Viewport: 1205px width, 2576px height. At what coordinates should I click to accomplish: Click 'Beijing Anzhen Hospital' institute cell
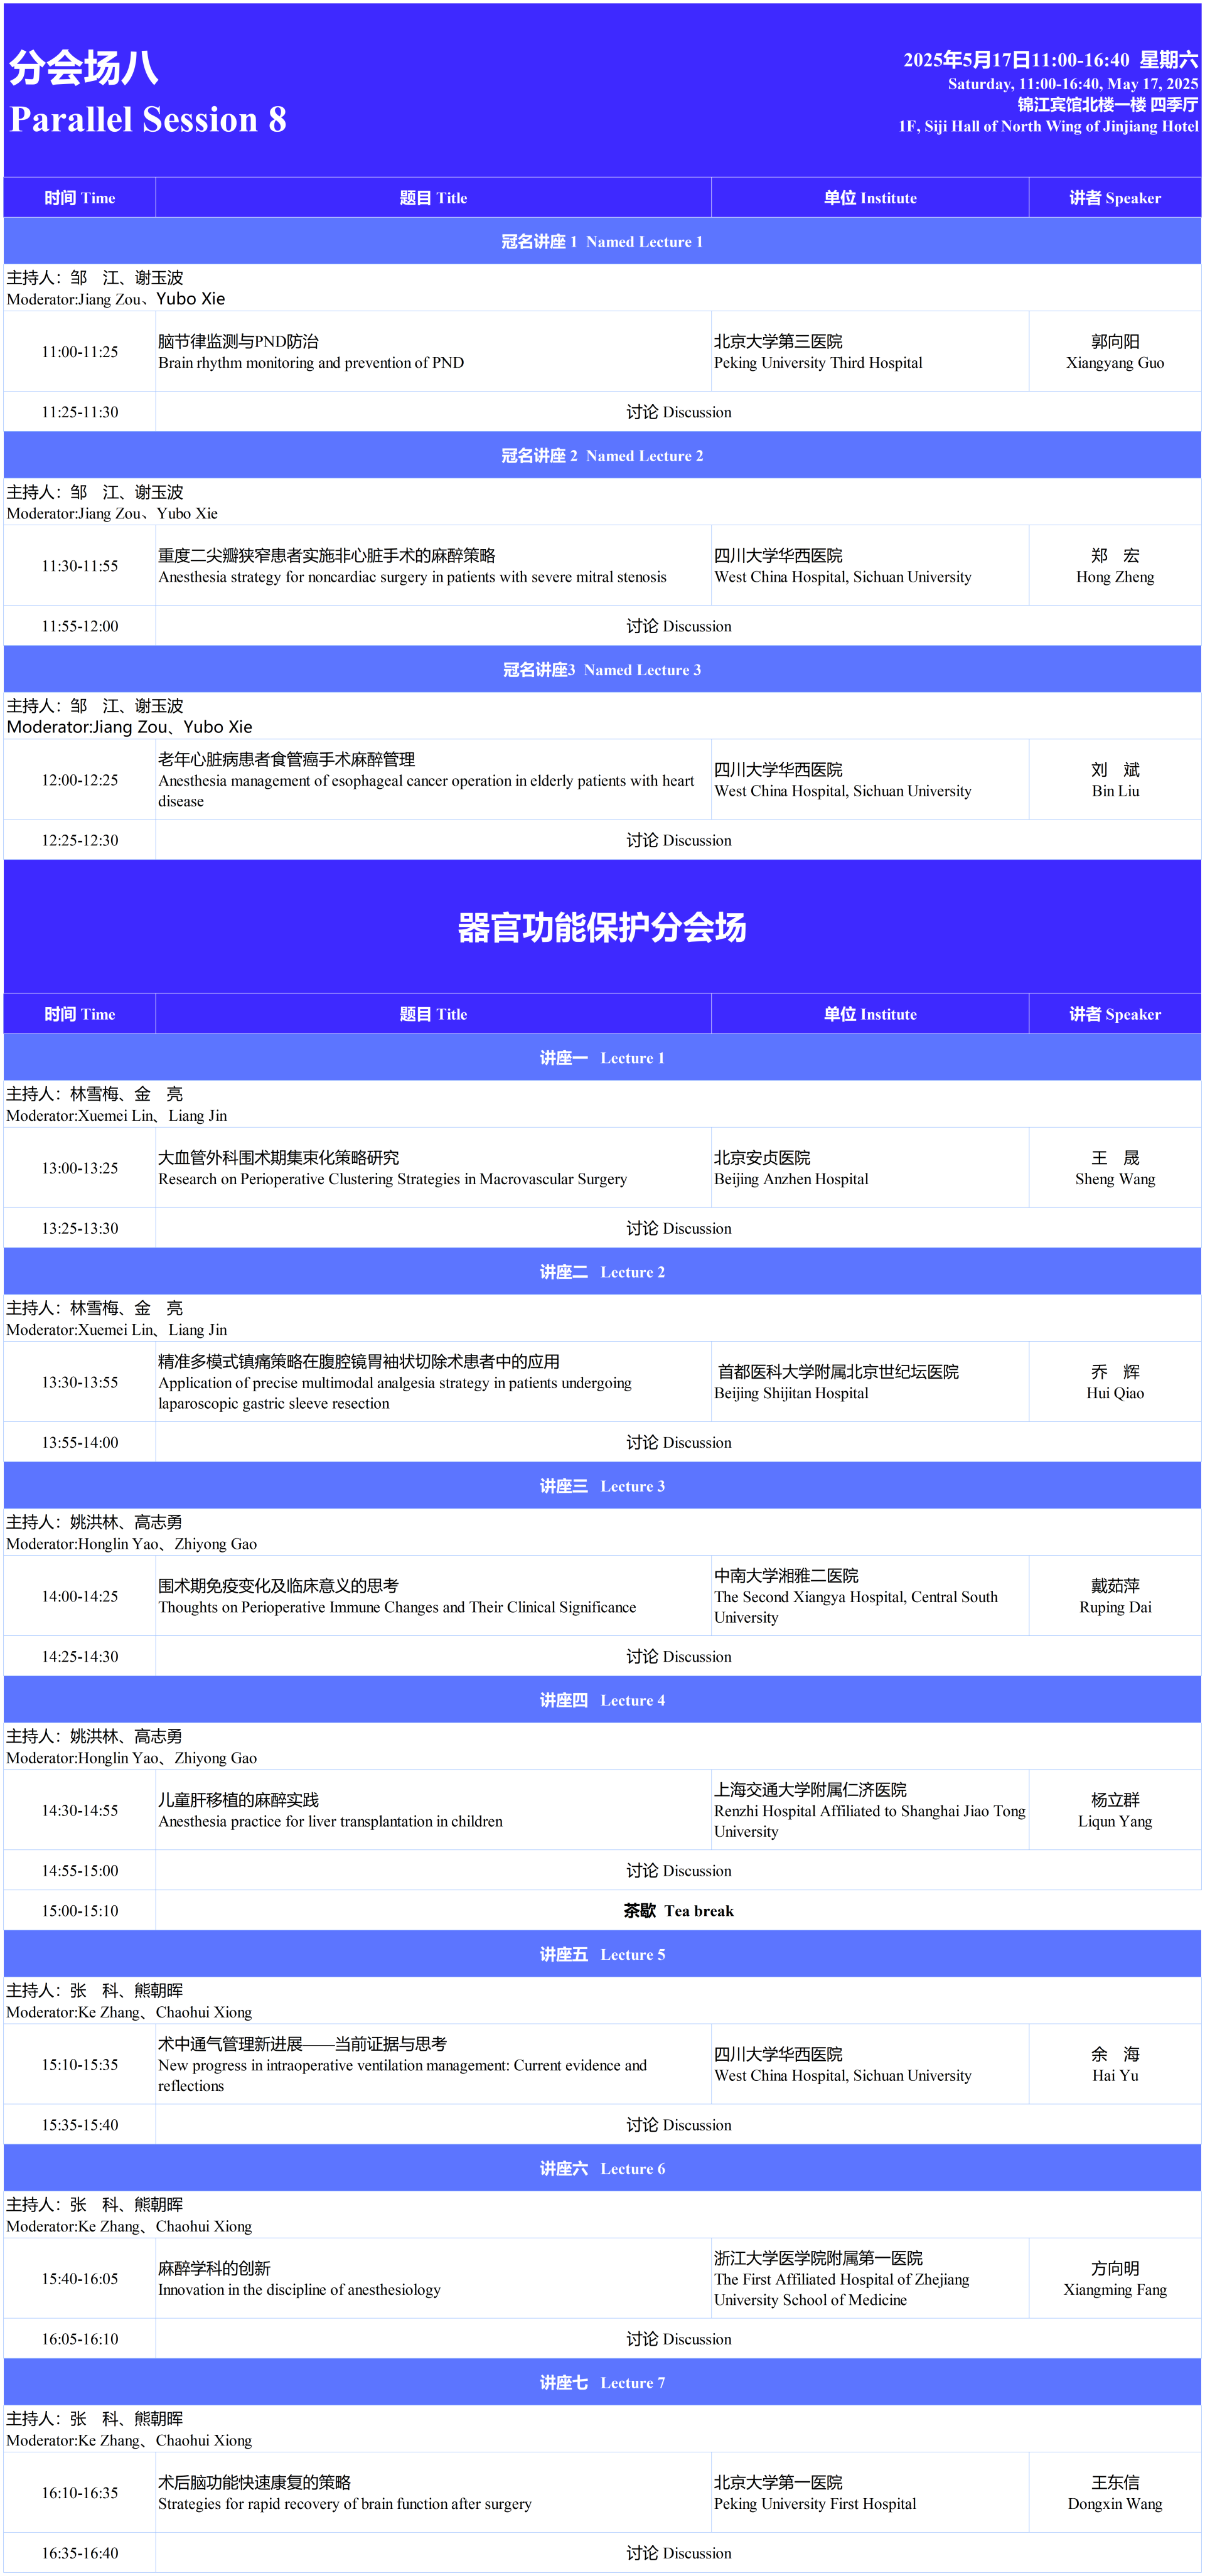pos(870,1168)
